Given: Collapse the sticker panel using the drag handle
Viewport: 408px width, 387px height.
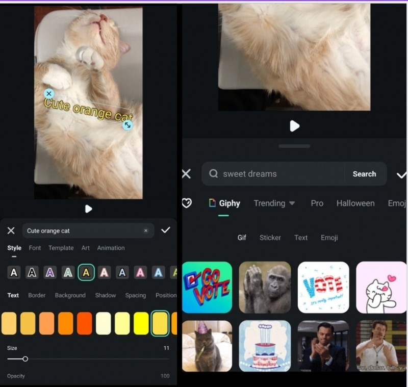Looking at the screenshot, I should [294, 146].
